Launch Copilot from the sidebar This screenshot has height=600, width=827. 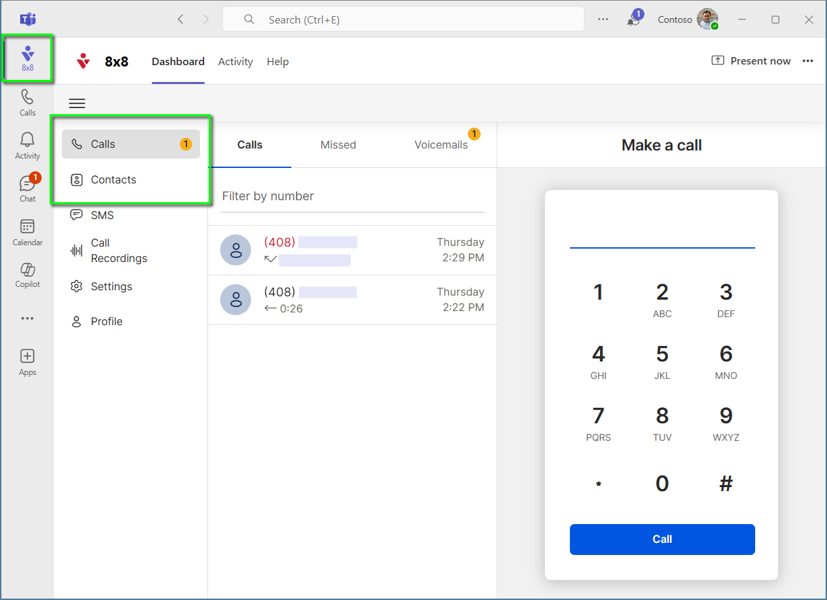(x=28, y=274)
